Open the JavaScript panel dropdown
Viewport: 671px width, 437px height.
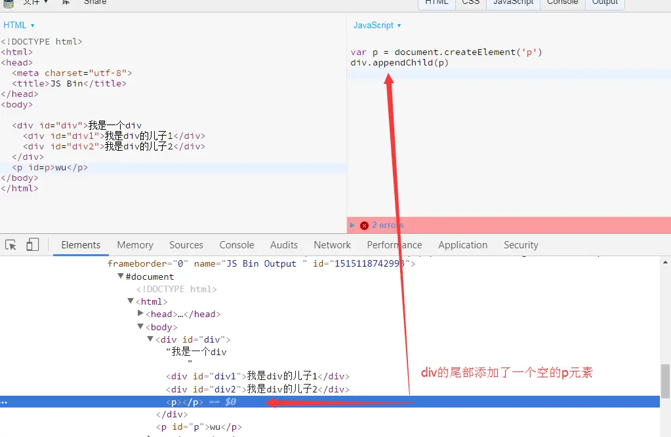click(377, 26)
